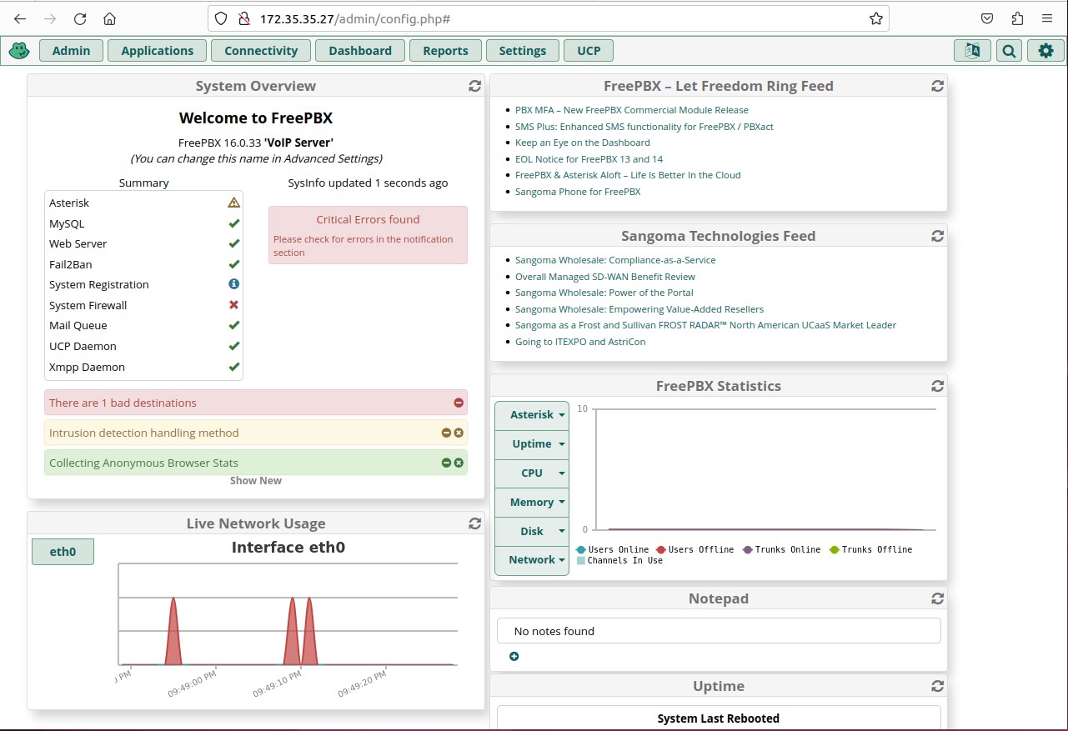Screen dimensions: 1068x731
Task: Select the eth0 interface button
Action: (x=63, y=552)
